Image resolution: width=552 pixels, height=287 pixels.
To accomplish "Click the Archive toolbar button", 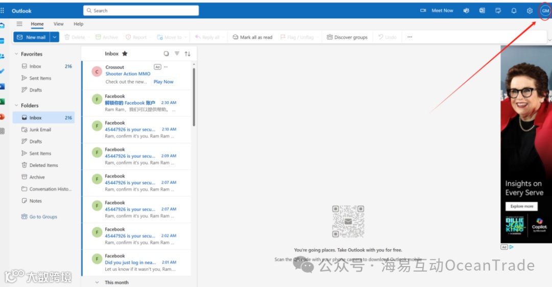I will tap(107, 37).
